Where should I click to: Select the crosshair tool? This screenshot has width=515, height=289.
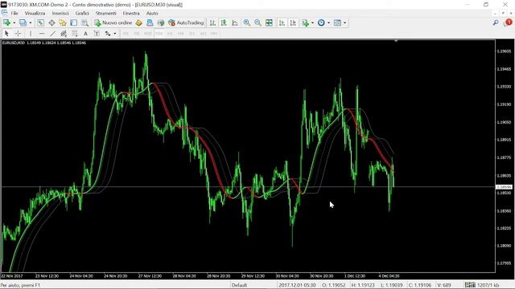point(18,34)
